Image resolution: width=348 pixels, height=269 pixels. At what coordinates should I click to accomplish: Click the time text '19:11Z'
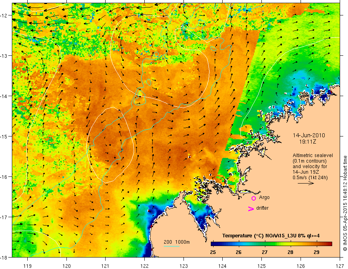[307, 142]
